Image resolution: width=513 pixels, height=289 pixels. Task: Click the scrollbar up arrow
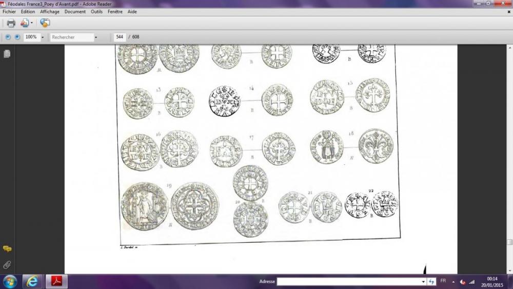point(509,48)
